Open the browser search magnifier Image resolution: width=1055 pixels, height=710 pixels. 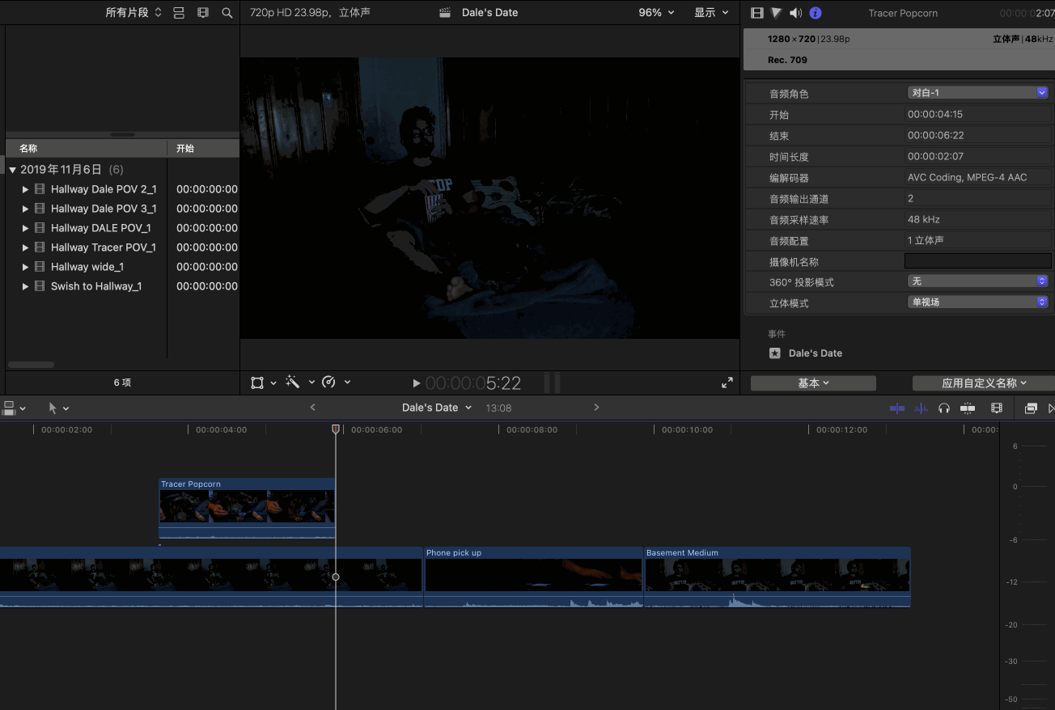(227, 13)
